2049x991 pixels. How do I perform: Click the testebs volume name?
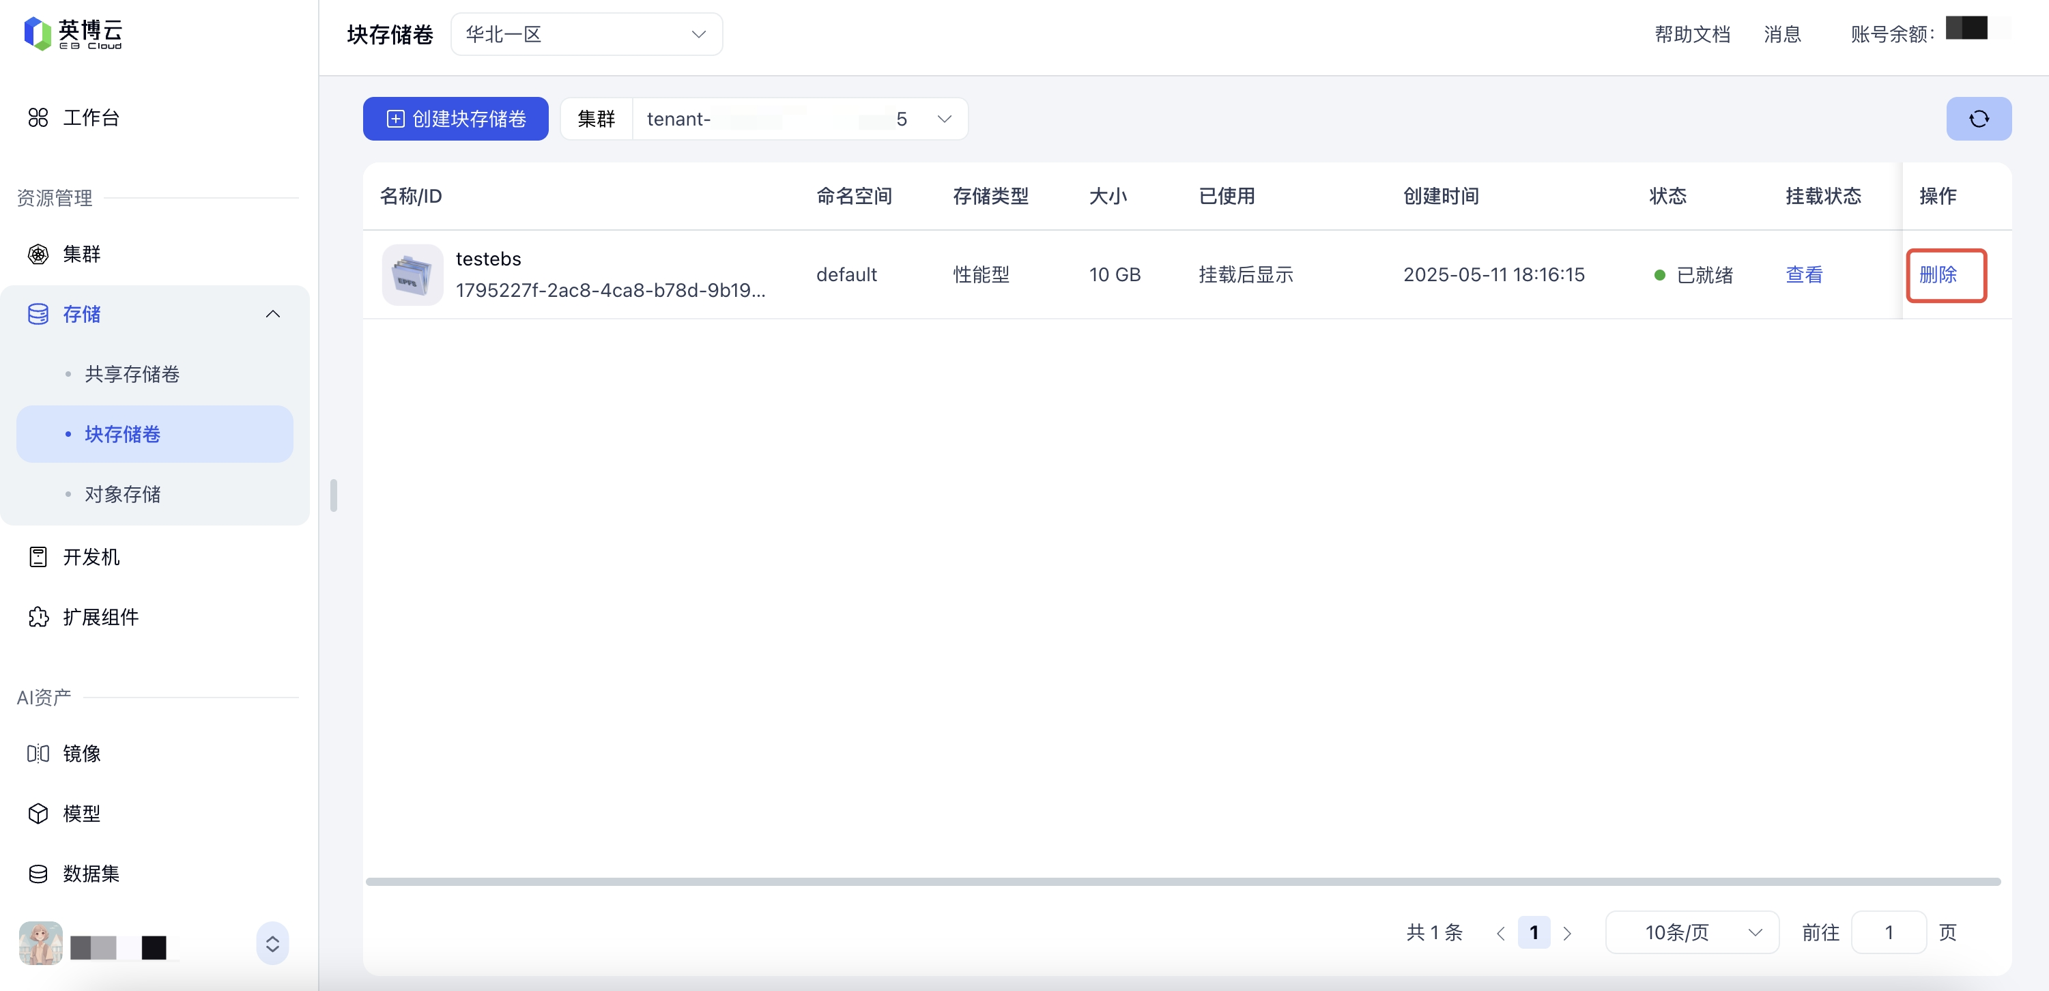(489, 259)
